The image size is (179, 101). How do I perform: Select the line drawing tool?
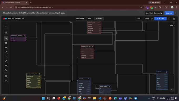pyautogui.click(x=6, y=56)
